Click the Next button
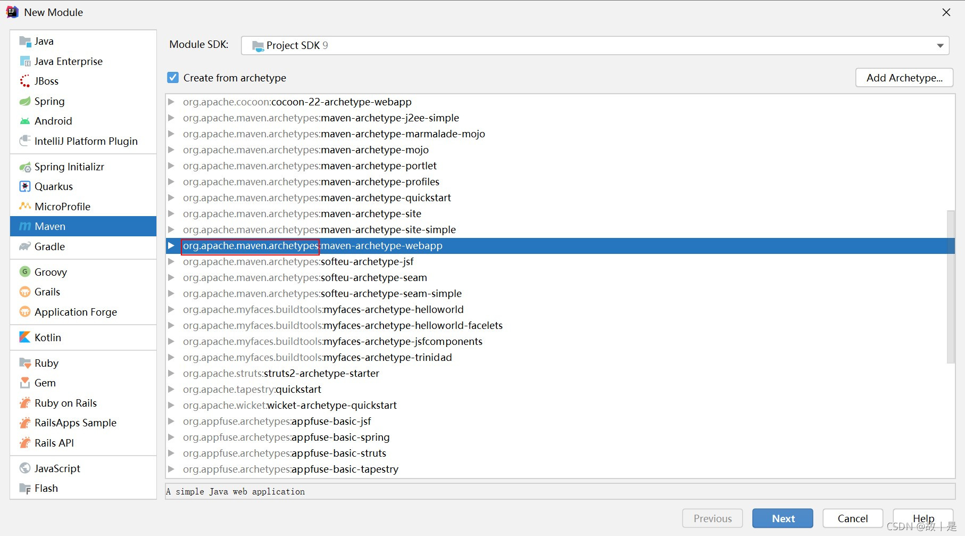 783,518
